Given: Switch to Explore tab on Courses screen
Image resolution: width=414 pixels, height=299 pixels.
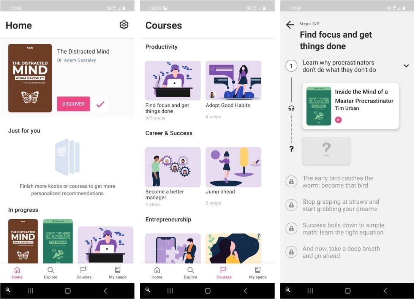Looking at the screenshot, I should [x=190, y=272].
